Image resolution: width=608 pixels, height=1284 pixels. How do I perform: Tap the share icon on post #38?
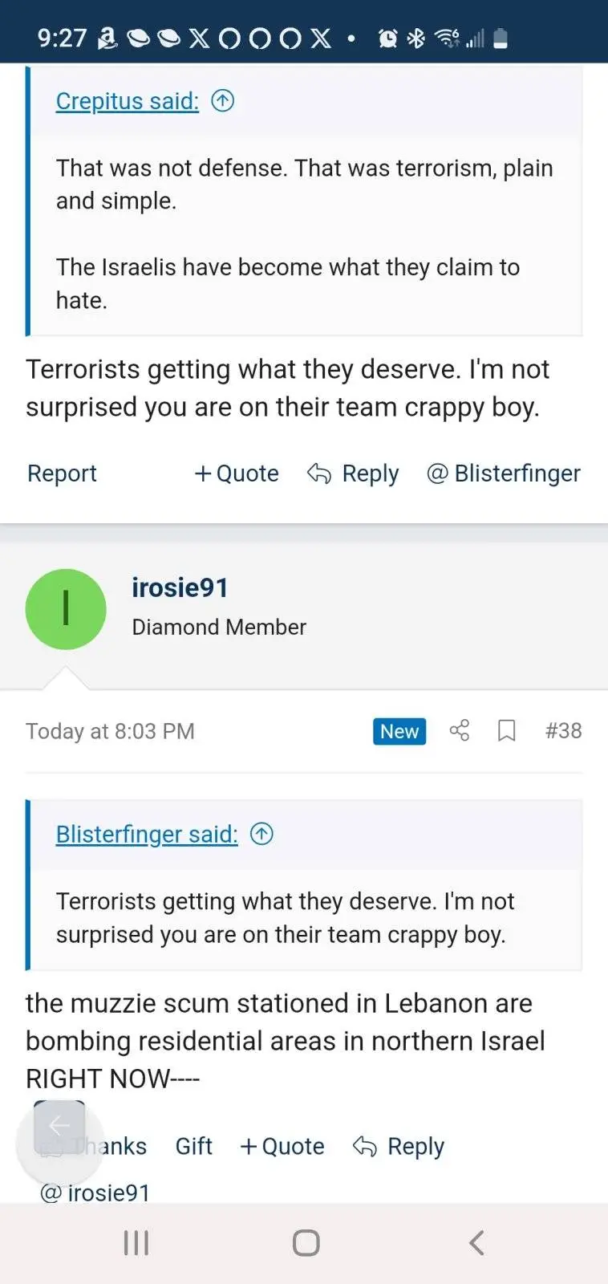point(459,730)
